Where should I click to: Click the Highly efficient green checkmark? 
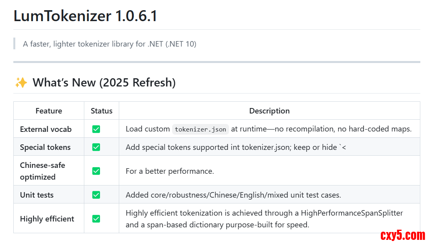pyautogui.click(x=96, y=219)
